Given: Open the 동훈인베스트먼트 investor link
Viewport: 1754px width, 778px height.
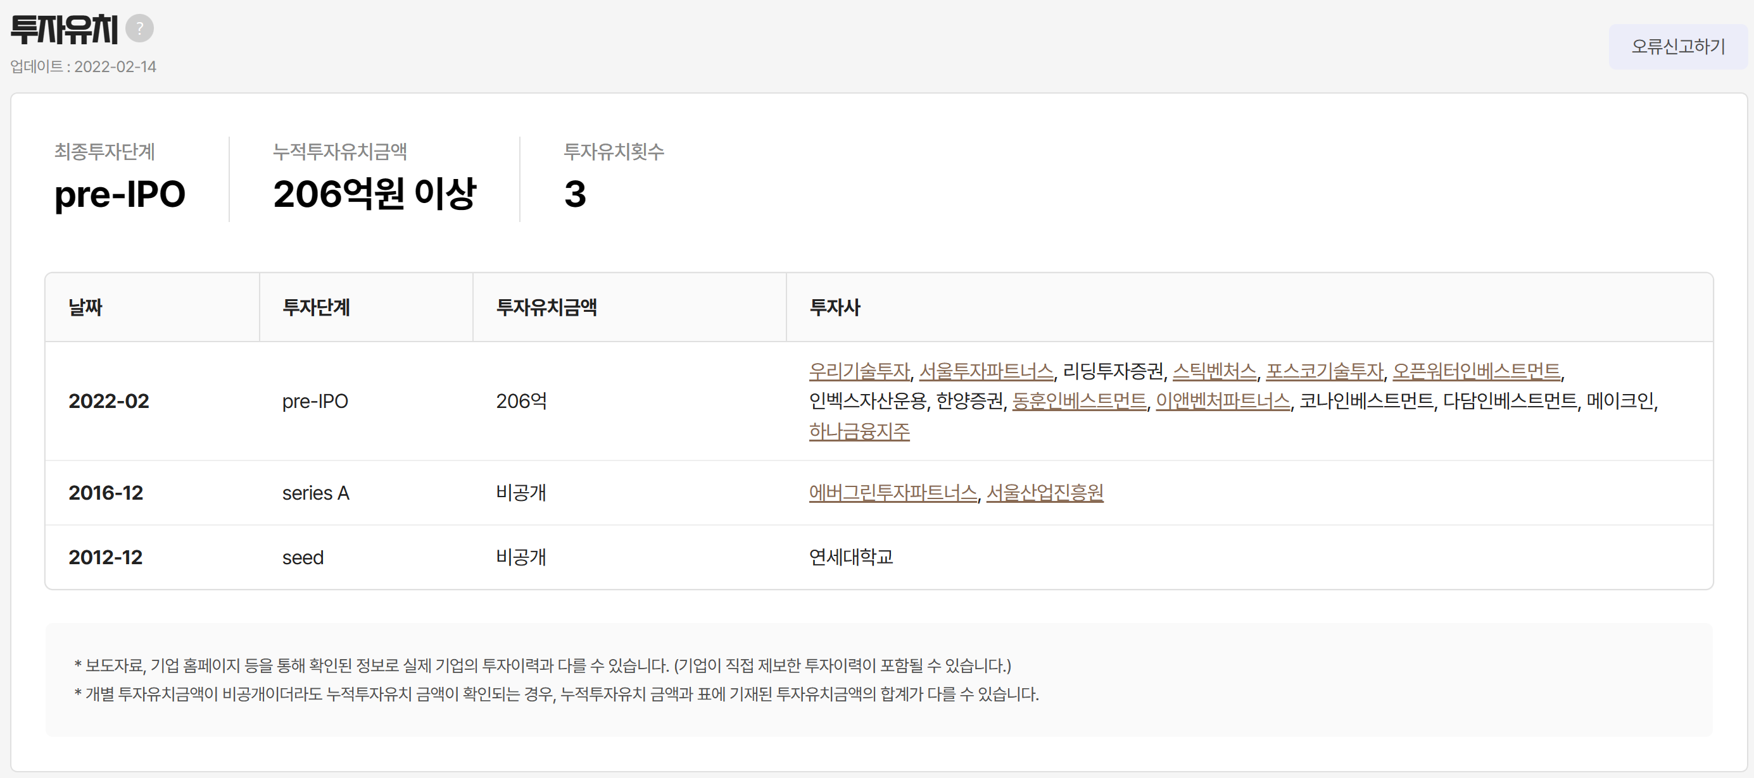Looking at the screenshot, I should point(1079,401).
